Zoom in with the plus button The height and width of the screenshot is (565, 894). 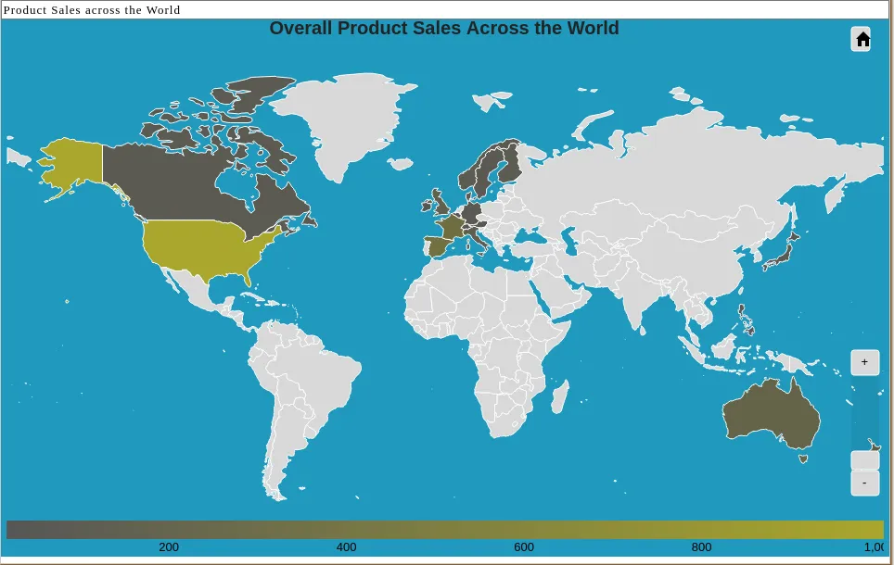pyautogui.click(x=864, y=362)
